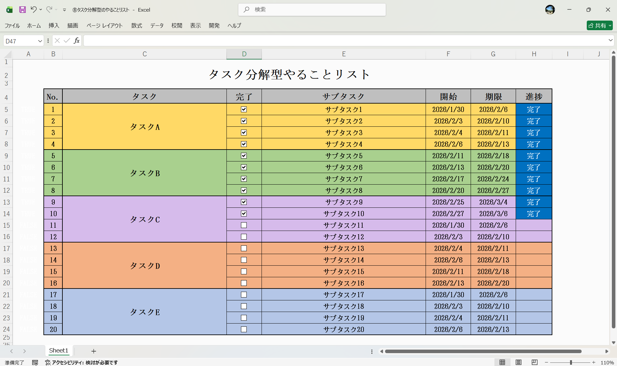Switch to Page Layout view
Screen dimensions: 617x366
pos(519,362)
